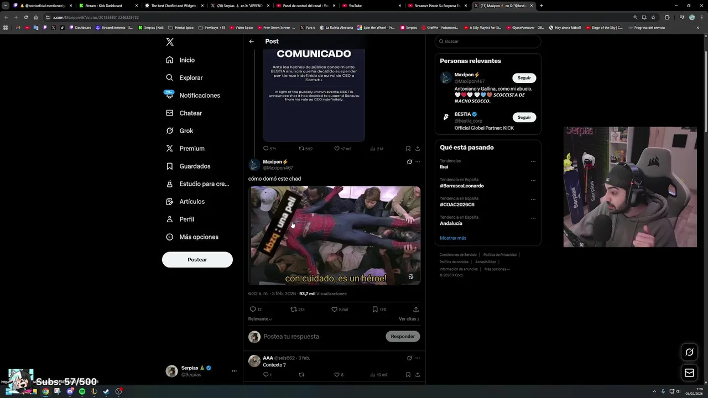Click reply icon on quoted comunicado post
Image resolution: width=708 pixels, height=398 pixels.
coord(265,148)
